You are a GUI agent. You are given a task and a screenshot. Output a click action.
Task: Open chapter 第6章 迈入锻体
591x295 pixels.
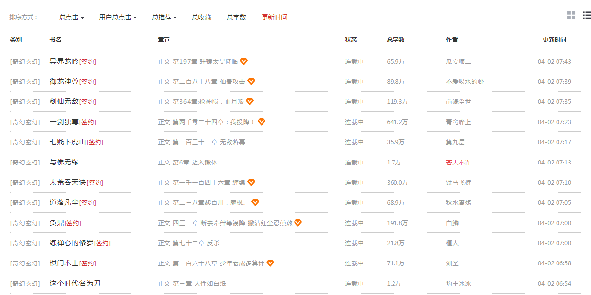tap(195, 162)
